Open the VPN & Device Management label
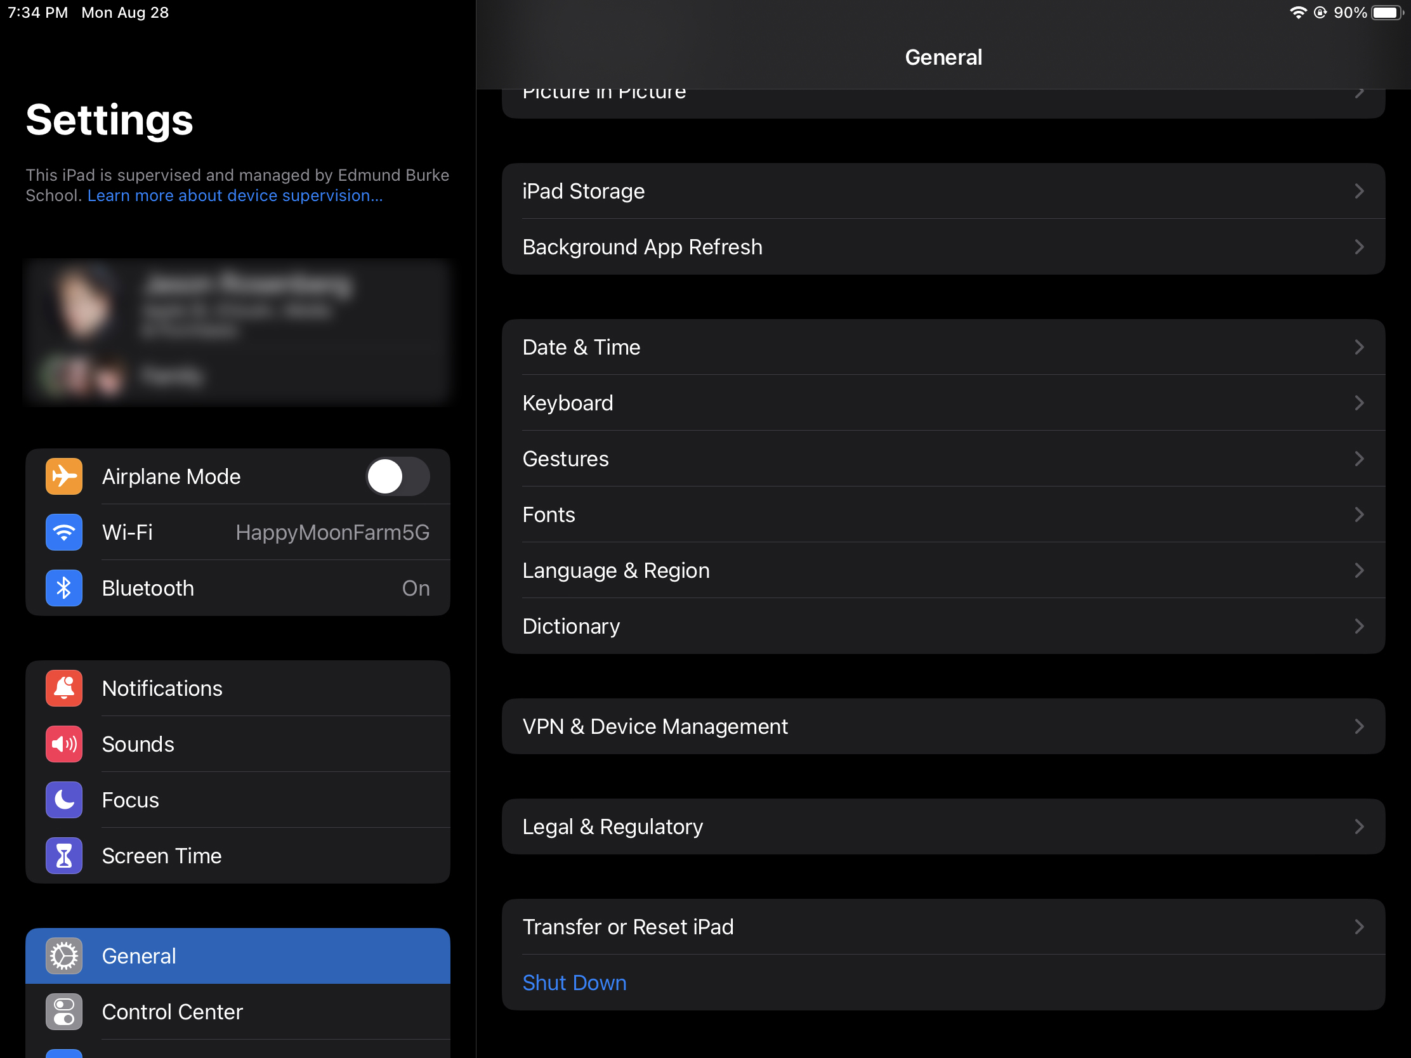Screen dimensions: 1411x1058 coord(655,726)
